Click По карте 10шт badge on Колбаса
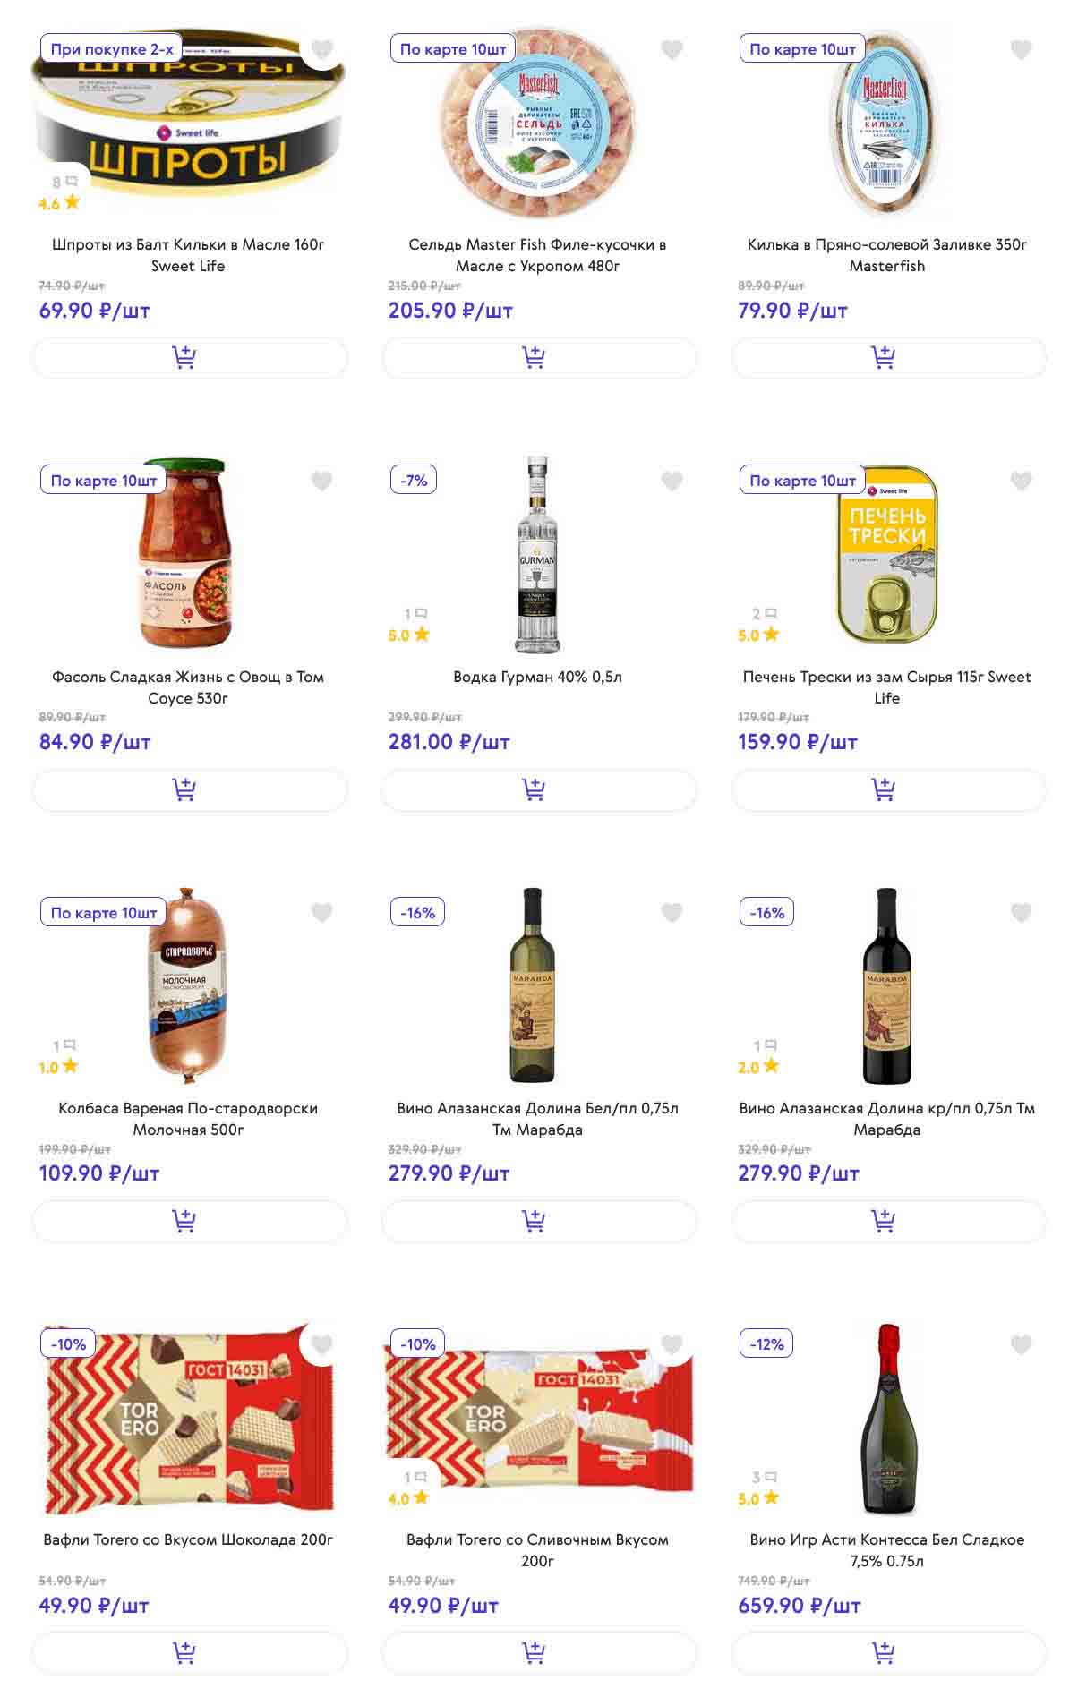Viewport: 1078px width, 1697px height. [x=104, y=913]
